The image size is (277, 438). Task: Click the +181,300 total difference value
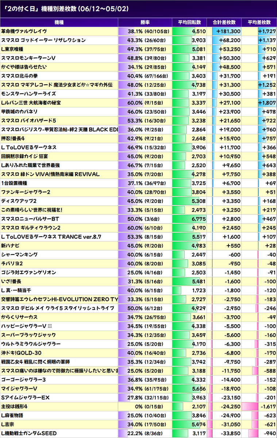228,31
